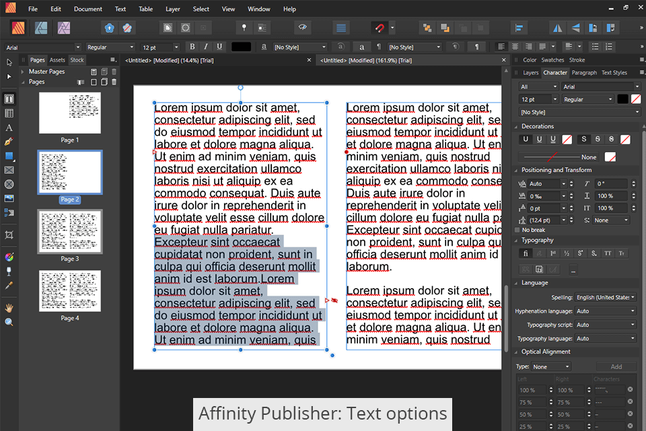The width and height of the screenshot is (646, 431).
Task: Open the Table menu
Action: [x=145, y=9]
